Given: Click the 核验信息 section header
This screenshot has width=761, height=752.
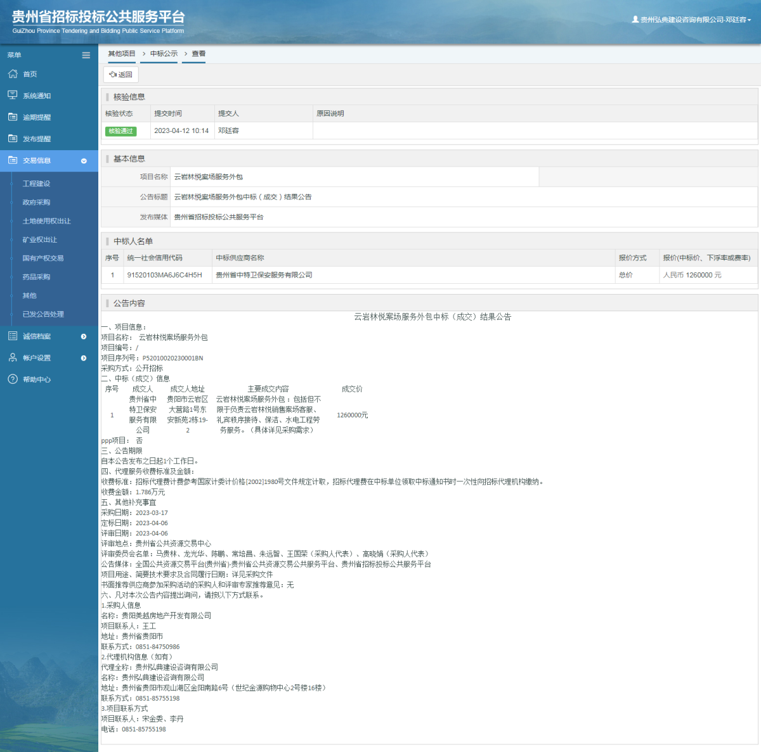Looking at the screenshot, I should pyautogui.click(x=129, y=97).
